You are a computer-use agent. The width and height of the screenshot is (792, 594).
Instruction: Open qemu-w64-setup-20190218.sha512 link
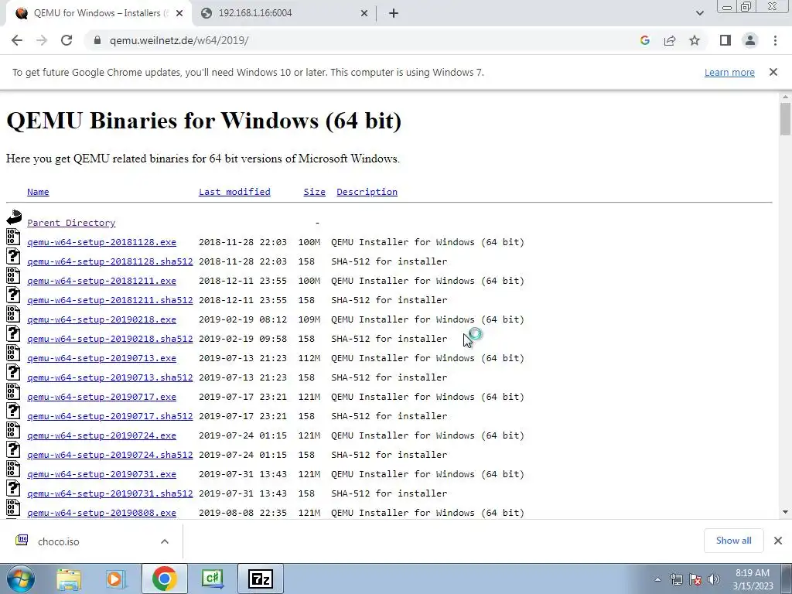coord(110,339)
